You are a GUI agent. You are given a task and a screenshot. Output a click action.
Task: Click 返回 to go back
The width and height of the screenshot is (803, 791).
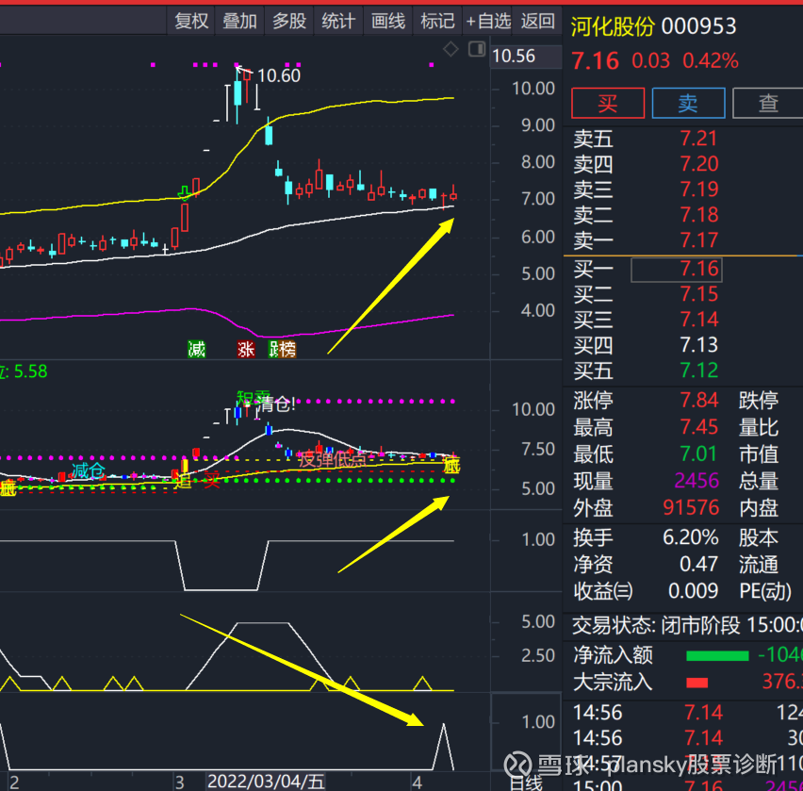click(536, 21)
